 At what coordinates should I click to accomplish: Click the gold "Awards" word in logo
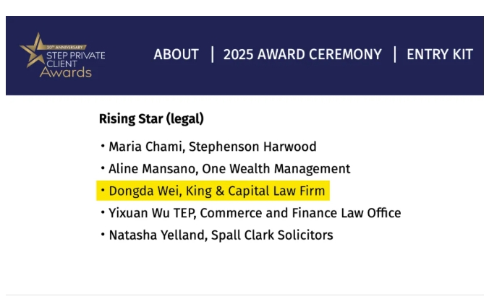pos(66,72)
